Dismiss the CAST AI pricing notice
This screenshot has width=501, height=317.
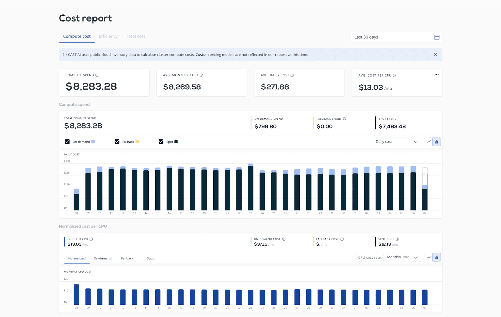click(435, 55)
